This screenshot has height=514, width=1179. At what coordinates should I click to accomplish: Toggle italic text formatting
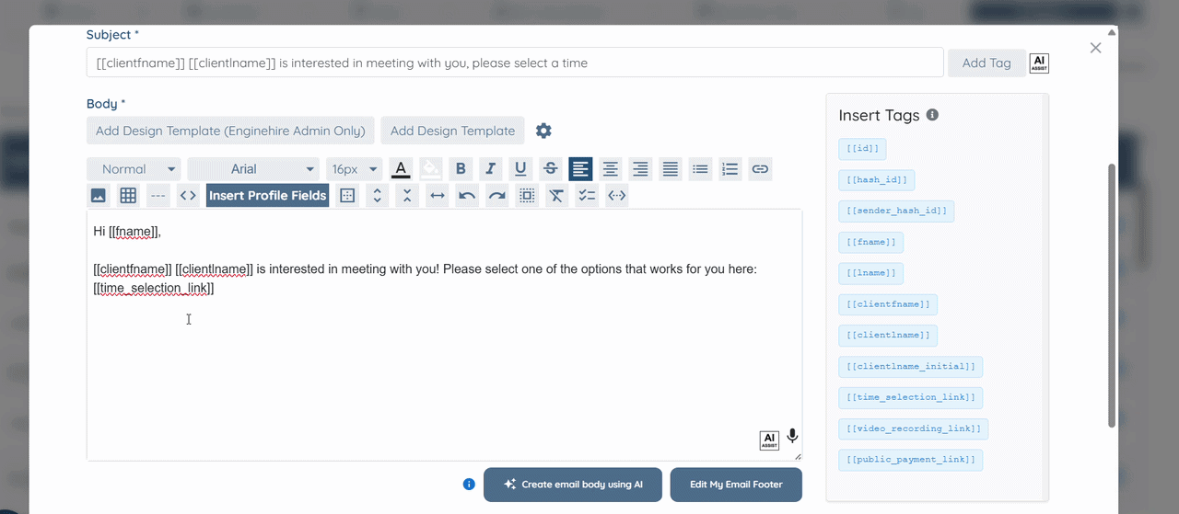[x=491, y=169]
